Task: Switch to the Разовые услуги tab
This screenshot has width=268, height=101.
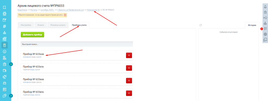Action: tap(58, 25)
